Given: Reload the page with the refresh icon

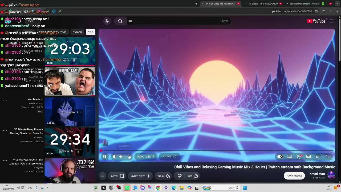Looking at the screenshot, I should [324, 11].
